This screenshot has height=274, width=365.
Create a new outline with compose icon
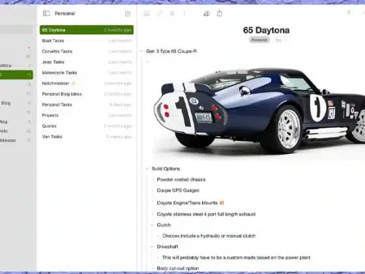(128, 14)
